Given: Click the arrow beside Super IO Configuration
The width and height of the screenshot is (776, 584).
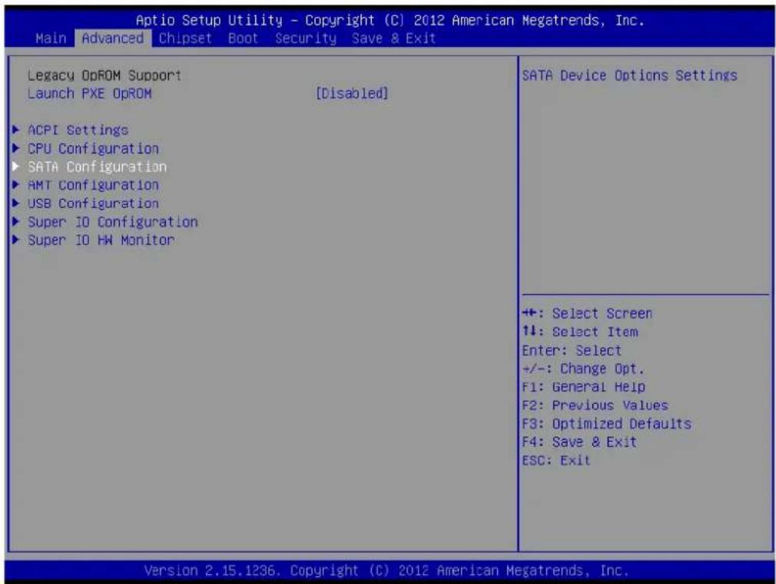Looking at the screenshot, I should pyautogui.click(x=16, y=221).
